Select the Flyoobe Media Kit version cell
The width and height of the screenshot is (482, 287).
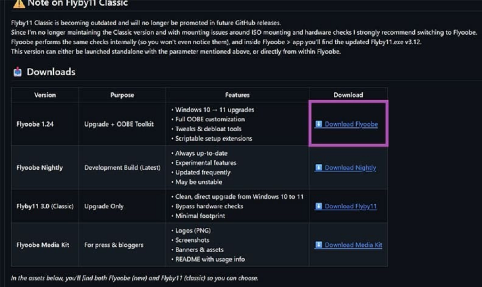42,245
